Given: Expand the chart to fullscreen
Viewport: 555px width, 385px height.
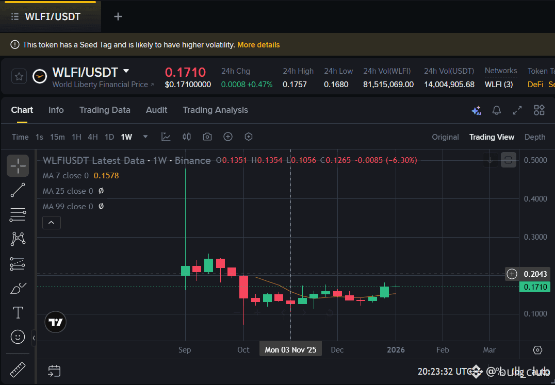Looking at the screenshot, I should tap(517, 110).
